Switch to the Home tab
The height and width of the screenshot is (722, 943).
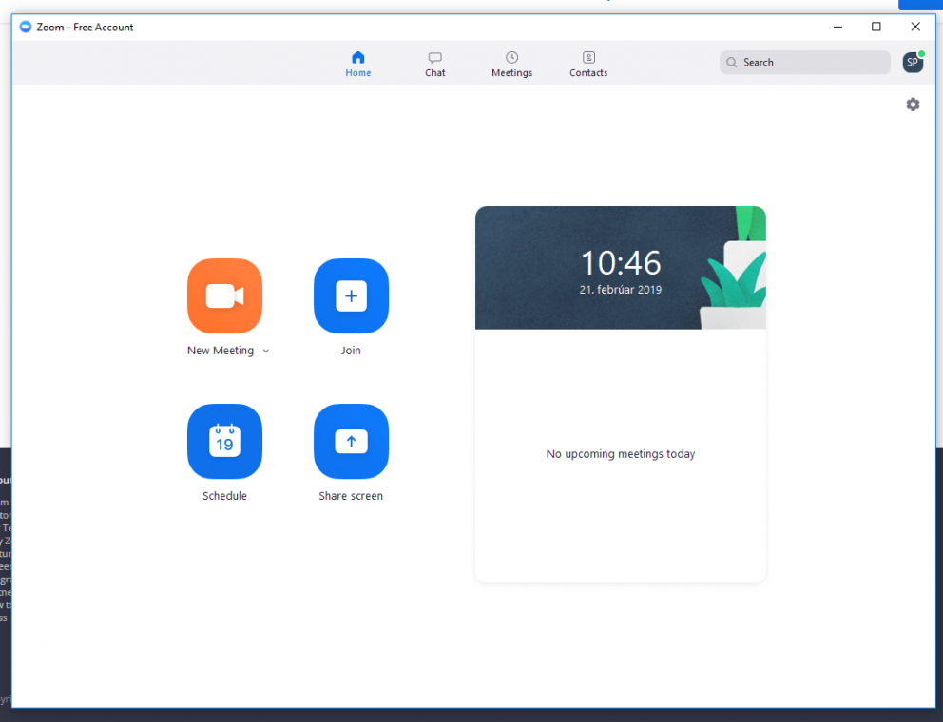(x=358, y=64)
